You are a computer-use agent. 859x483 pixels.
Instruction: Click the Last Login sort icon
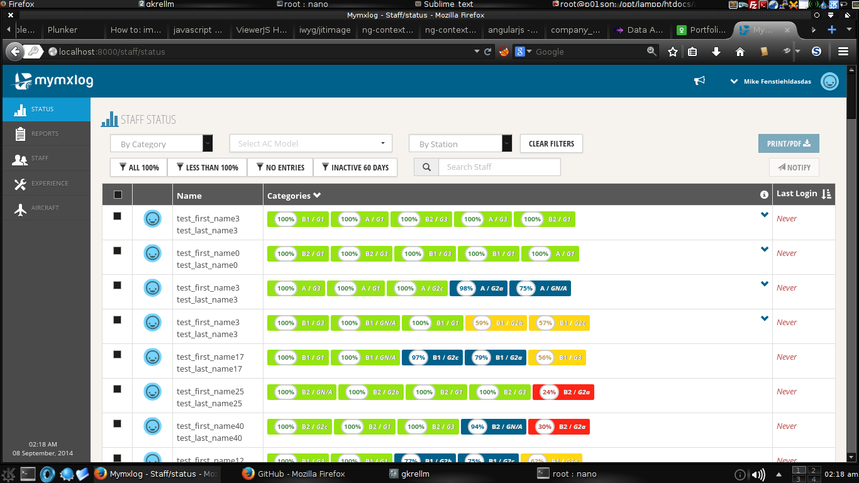click(x=826, y=194)
